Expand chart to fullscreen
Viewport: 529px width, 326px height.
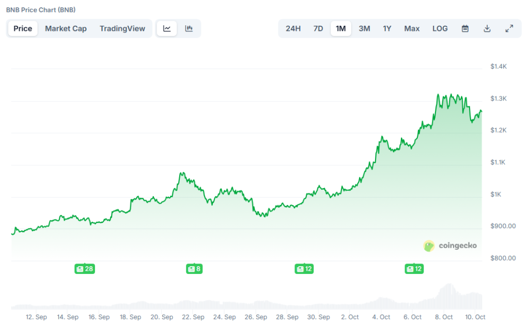[x=509, y=28]
